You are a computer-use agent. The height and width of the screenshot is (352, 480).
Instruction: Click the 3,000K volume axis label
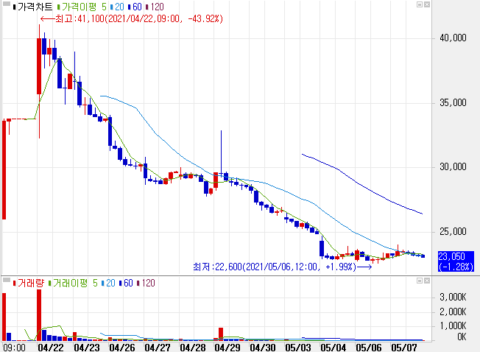coord(453,297)
